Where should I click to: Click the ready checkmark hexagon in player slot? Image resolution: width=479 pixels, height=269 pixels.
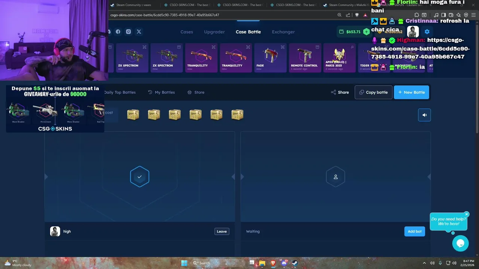pos(140,177)
